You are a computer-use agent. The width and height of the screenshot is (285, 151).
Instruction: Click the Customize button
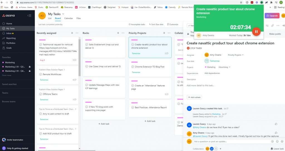click(173, 24)
